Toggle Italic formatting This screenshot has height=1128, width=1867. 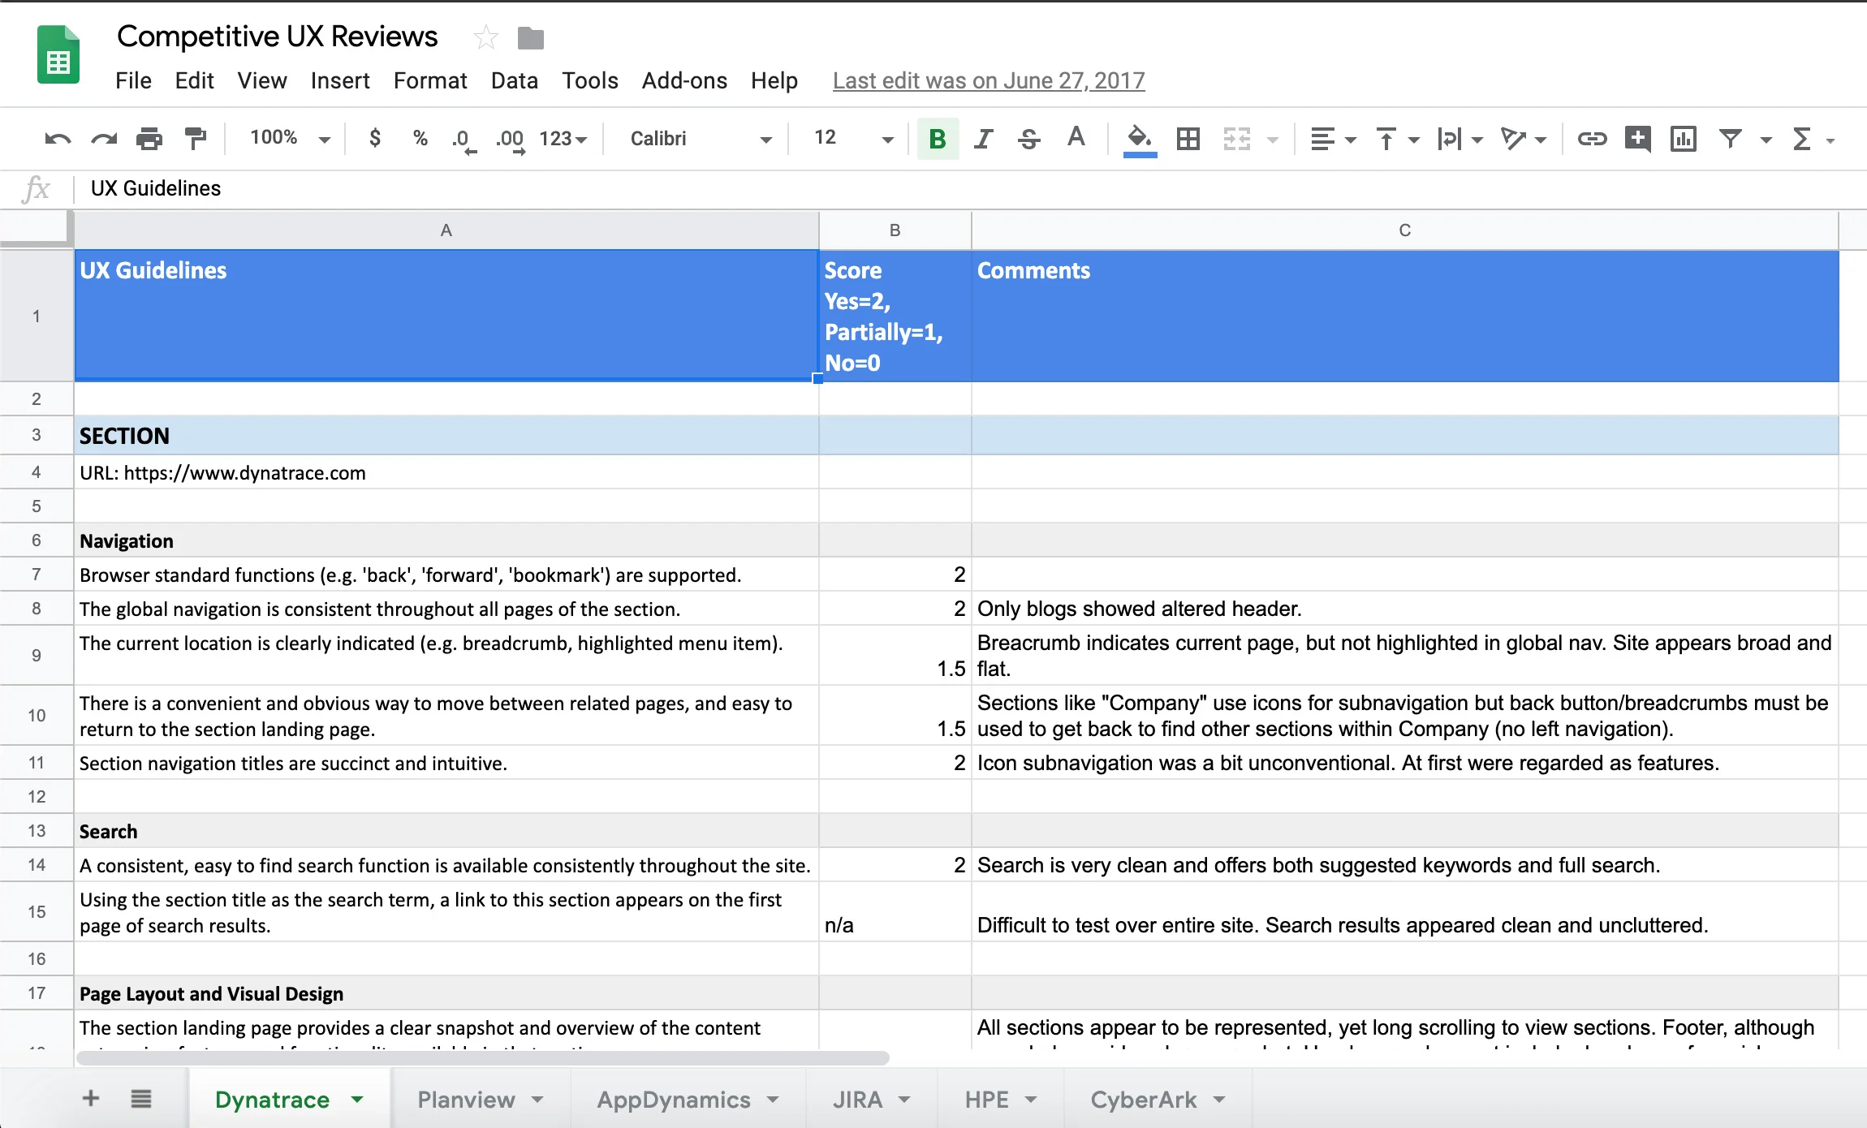(983, 139)
